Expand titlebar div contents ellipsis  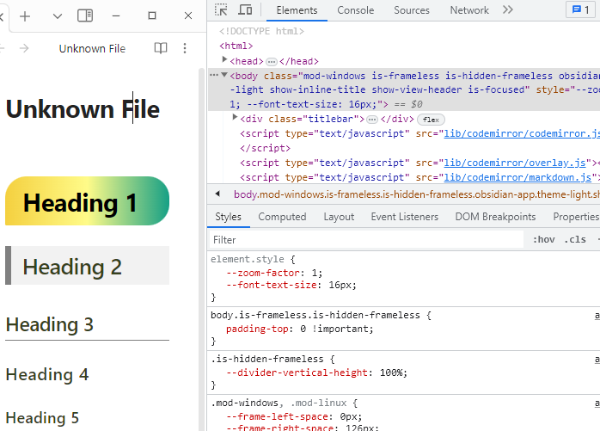(x=372, y=120)
